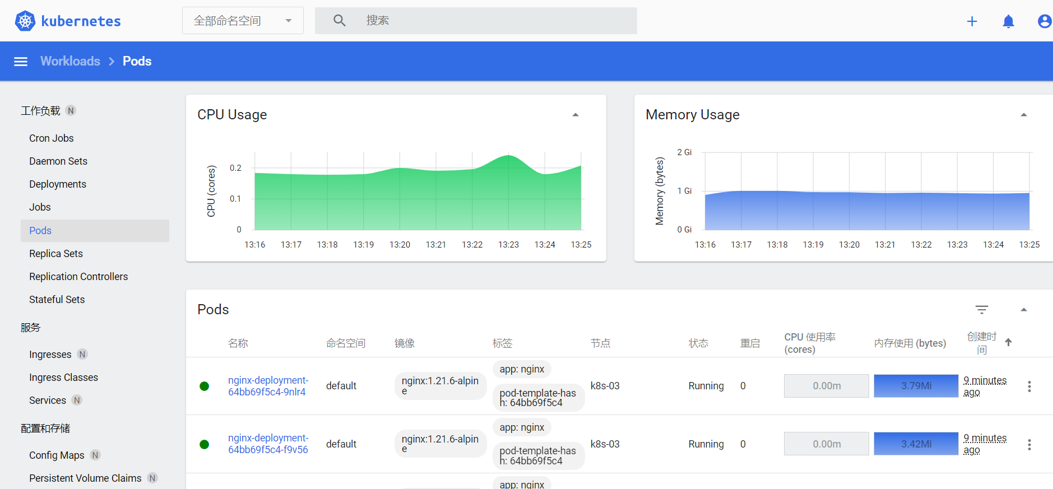Open Ingress Classes in the sidebar
The image size is (1053, 489).
pos(64,377)
